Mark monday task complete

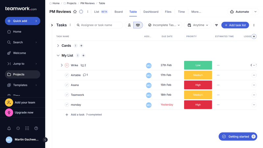[67, 105]
